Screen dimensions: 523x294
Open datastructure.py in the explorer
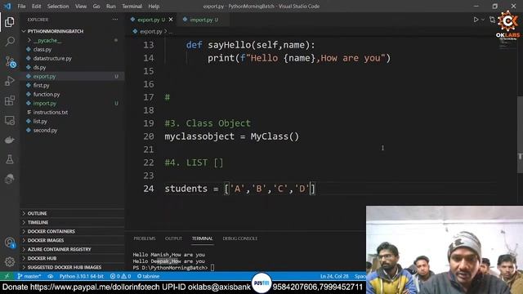52,58
